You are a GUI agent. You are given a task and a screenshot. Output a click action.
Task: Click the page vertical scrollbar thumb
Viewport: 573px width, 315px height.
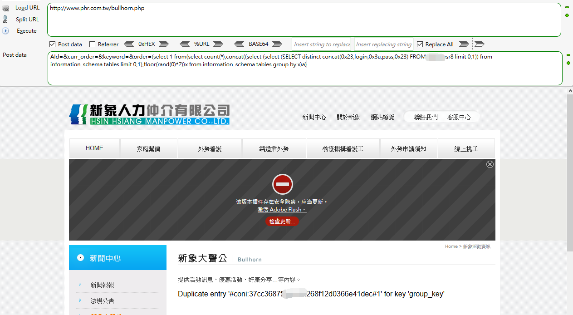pyautogui.click(x=570, y=173)
